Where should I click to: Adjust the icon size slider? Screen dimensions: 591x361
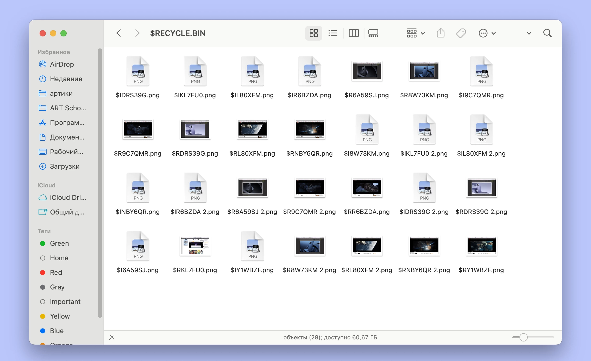tap(523, 337)
